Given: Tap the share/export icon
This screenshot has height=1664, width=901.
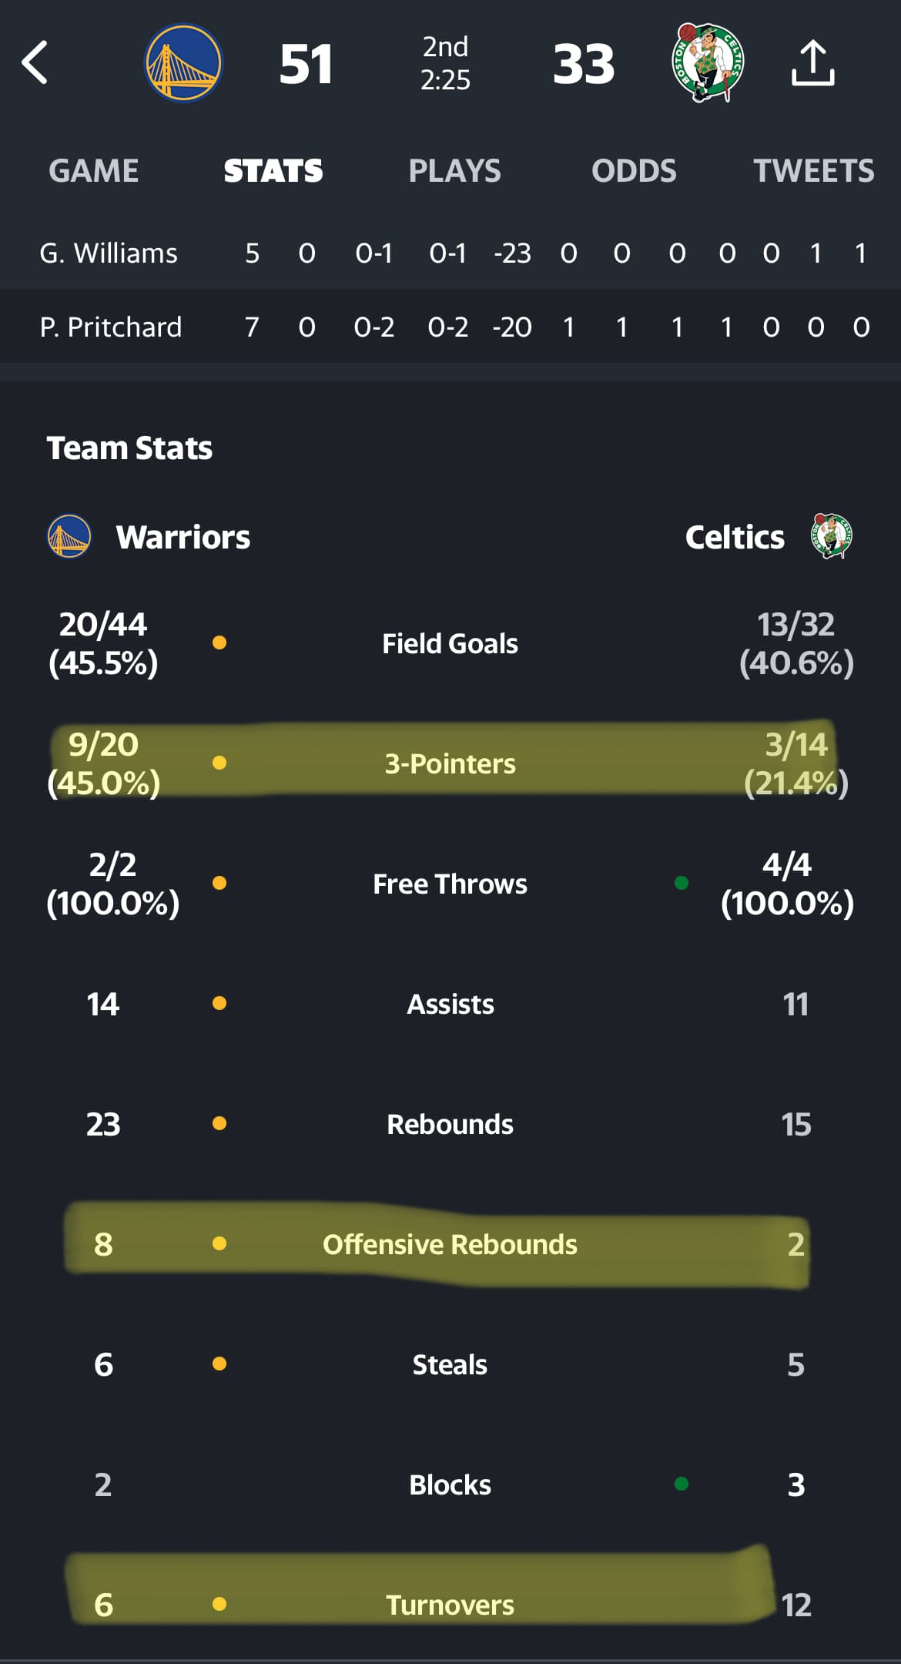Looking at the screenshot, I should pos(812,62).
